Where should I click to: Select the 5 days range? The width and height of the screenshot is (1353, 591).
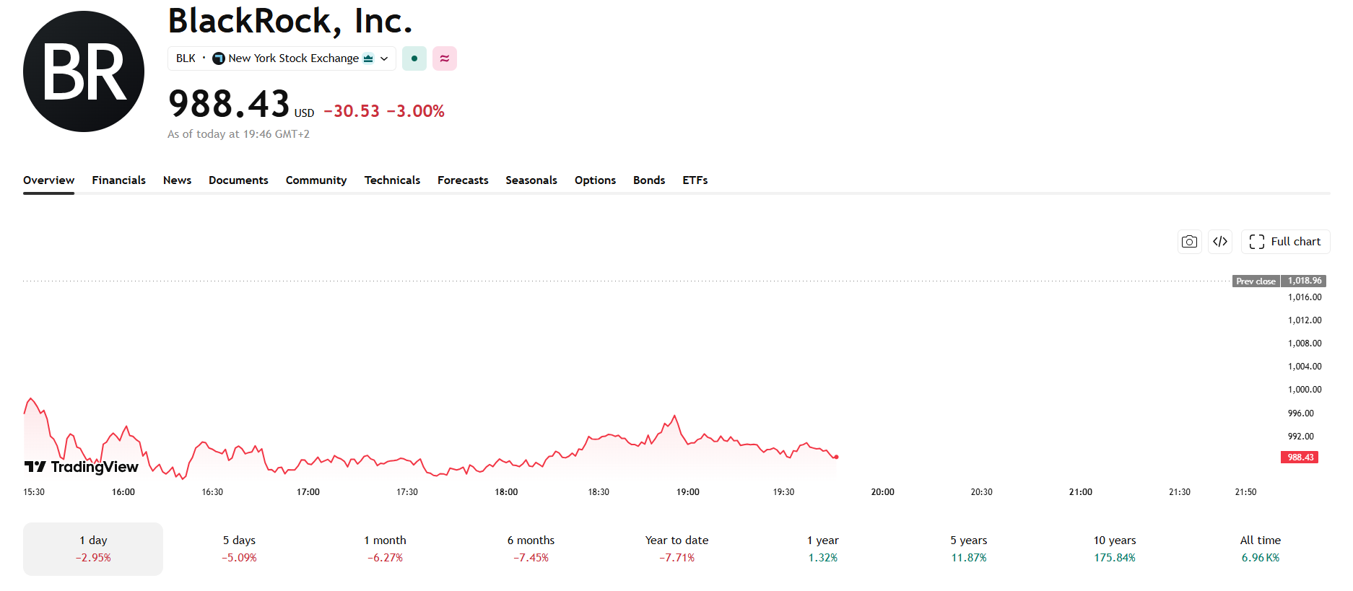click(239, 549)
